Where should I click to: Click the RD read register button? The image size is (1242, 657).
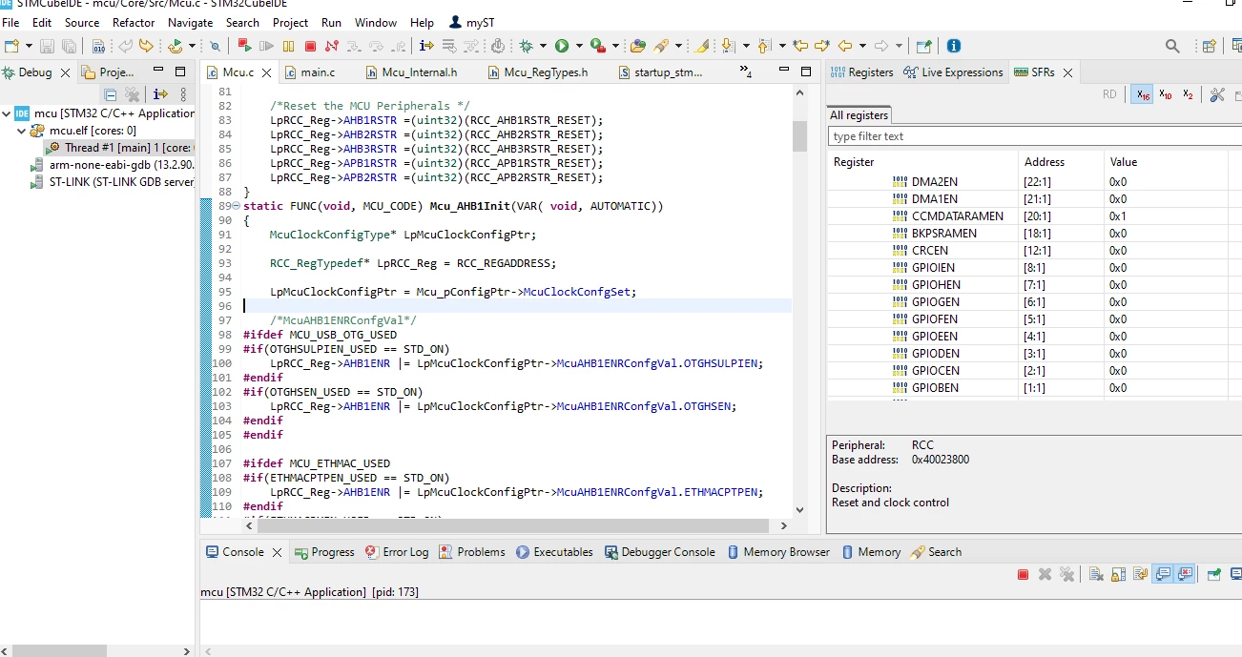pos(1109,94)
